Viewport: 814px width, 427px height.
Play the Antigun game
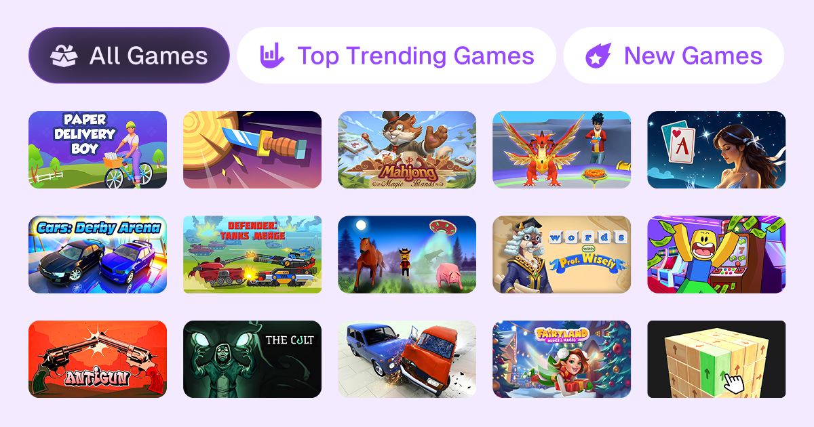click(x=98, y=359)
